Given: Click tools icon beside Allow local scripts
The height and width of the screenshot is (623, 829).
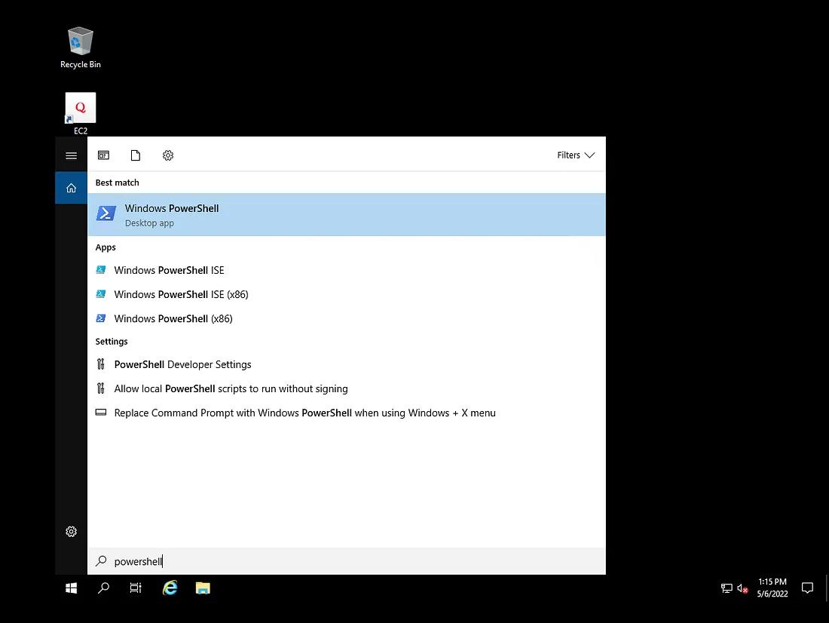Looking at the screenshot, I should 101,388.
